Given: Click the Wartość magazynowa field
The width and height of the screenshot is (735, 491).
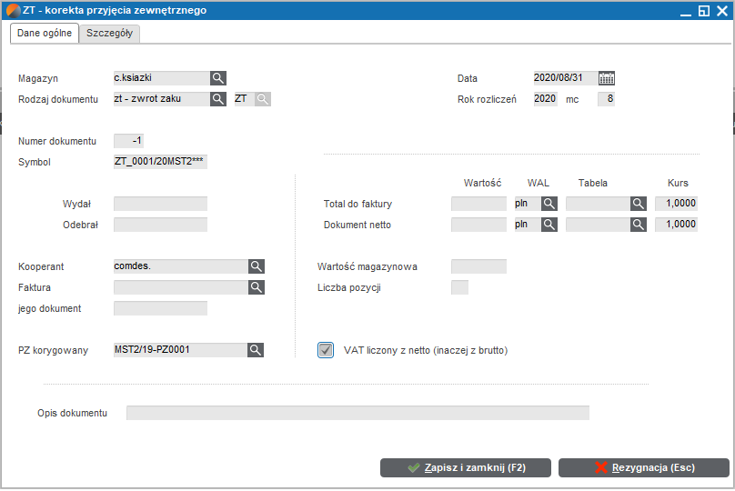Looking at the screenshot, I should point(478,266).
